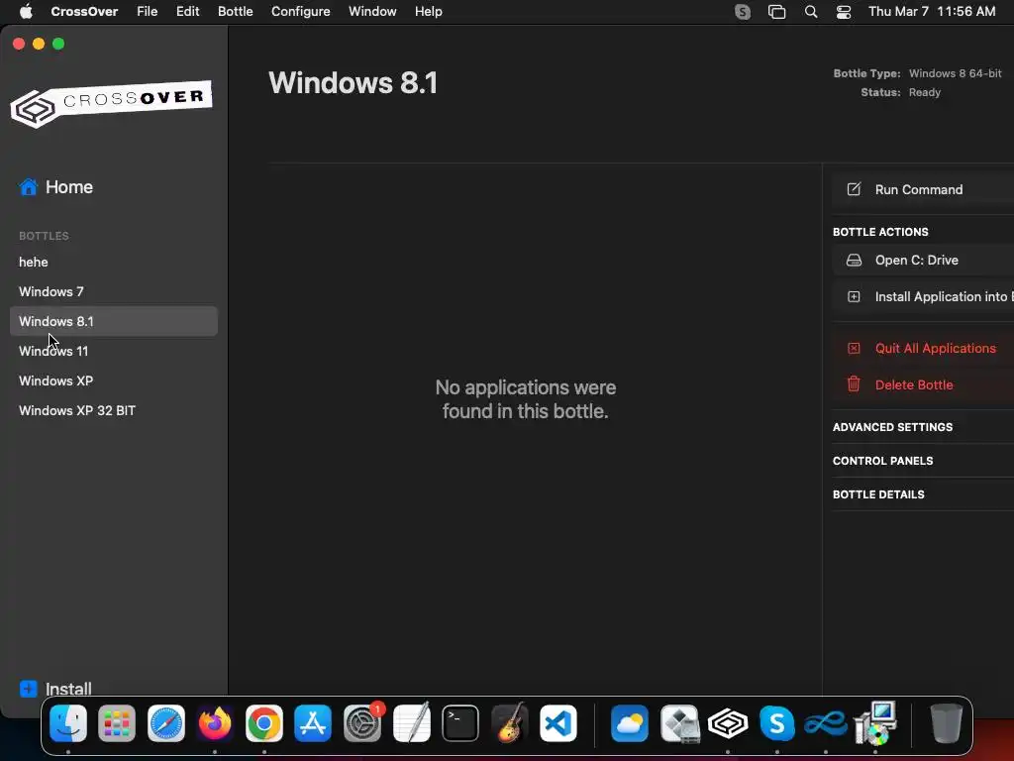Click the CrossOver icon in the Dock
This screenshot has height=761, width=1014.
pyautogui.click(x=728, y=723)
